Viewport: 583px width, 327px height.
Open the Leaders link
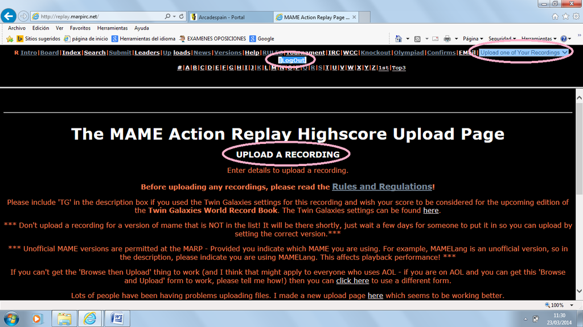(x=147, y=52)
